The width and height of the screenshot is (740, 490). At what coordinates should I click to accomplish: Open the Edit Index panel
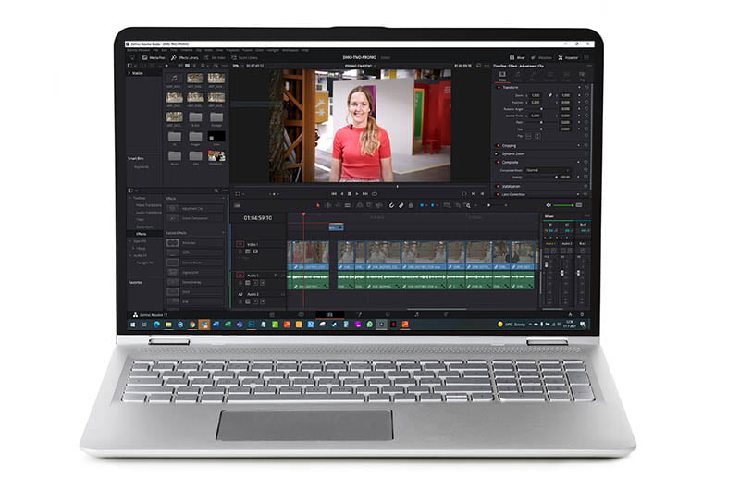click(216, 57)
